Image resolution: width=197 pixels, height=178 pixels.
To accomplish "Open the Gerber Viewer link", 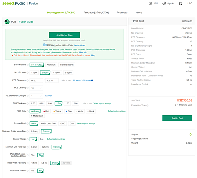I will (x=80, y=45).
